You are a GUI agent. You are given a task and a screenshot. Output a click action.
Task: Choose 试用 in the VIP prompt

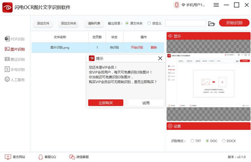(x=146, y=103)
